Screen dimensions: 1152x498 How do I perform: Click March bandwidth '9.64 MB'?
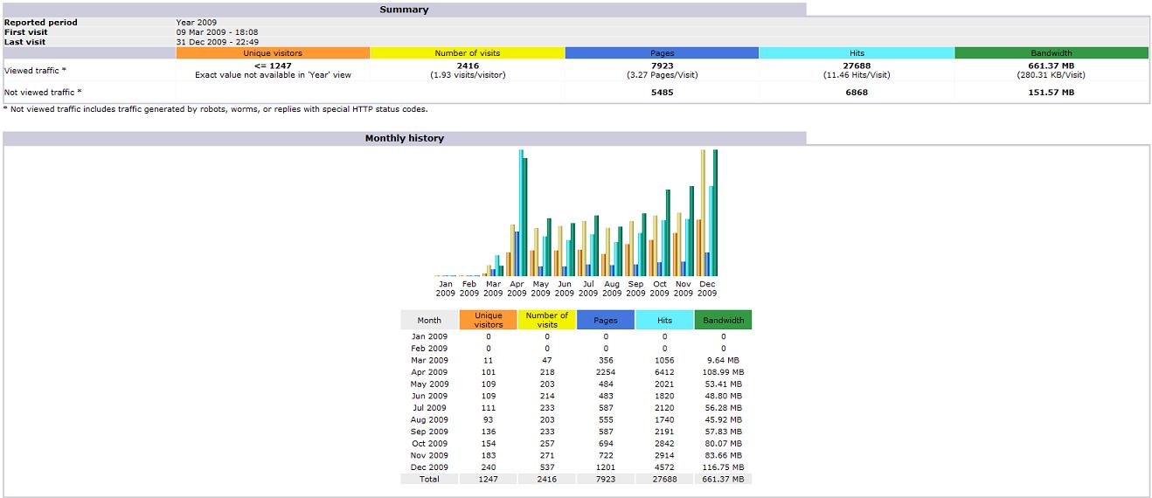pyautogui.click(x=723, y=360)
